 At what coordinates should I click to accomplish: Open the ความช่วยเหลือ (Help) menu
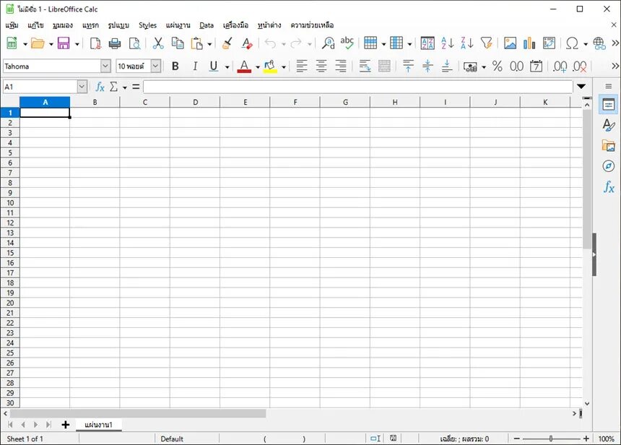[312, 25]
